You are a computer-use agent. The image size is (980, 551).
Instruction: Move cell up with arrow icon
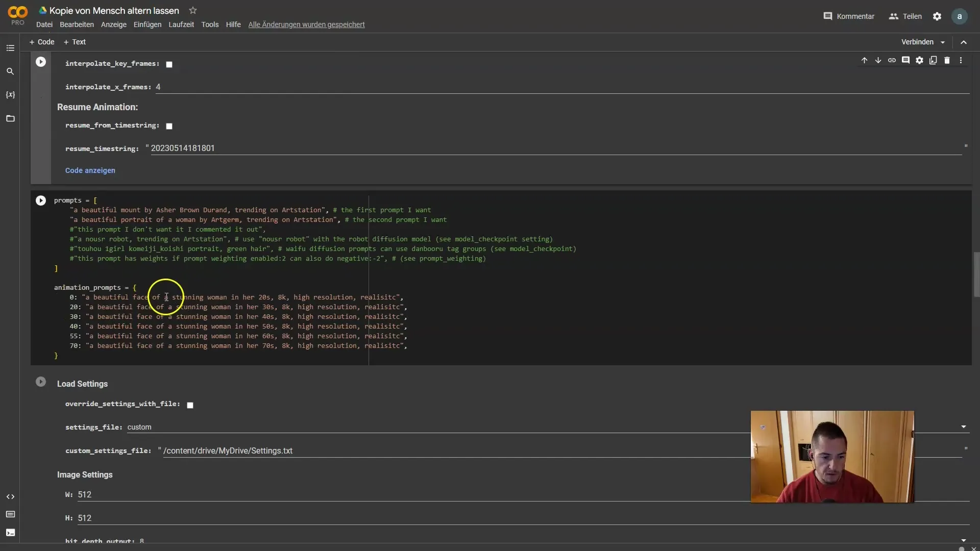pyautogui.click(x=864, y=60)
